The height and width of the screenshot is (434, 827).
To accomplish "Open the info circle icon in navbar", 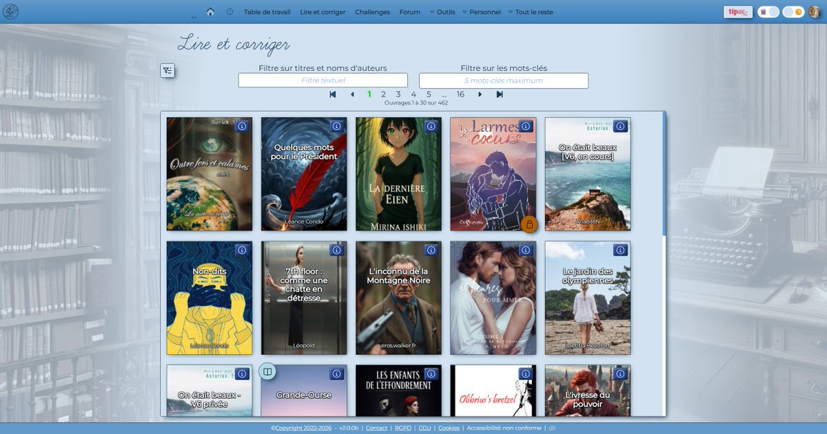I will tap(229, 12).
